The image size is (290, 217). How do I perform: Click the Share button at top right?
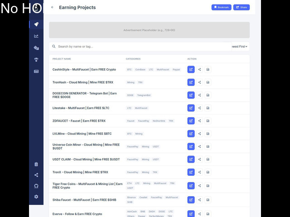click(x=242, y=7)
